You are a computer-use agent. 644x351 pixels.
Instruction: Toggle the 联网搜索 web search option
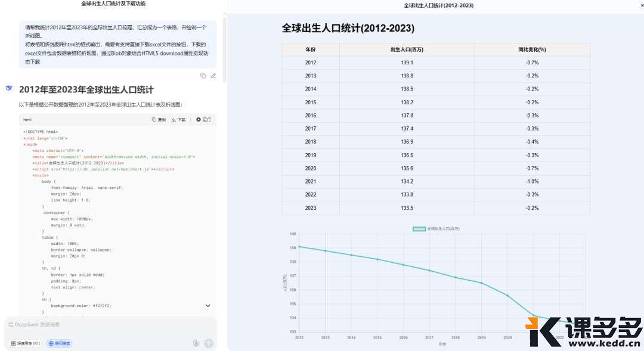(60, 343)
